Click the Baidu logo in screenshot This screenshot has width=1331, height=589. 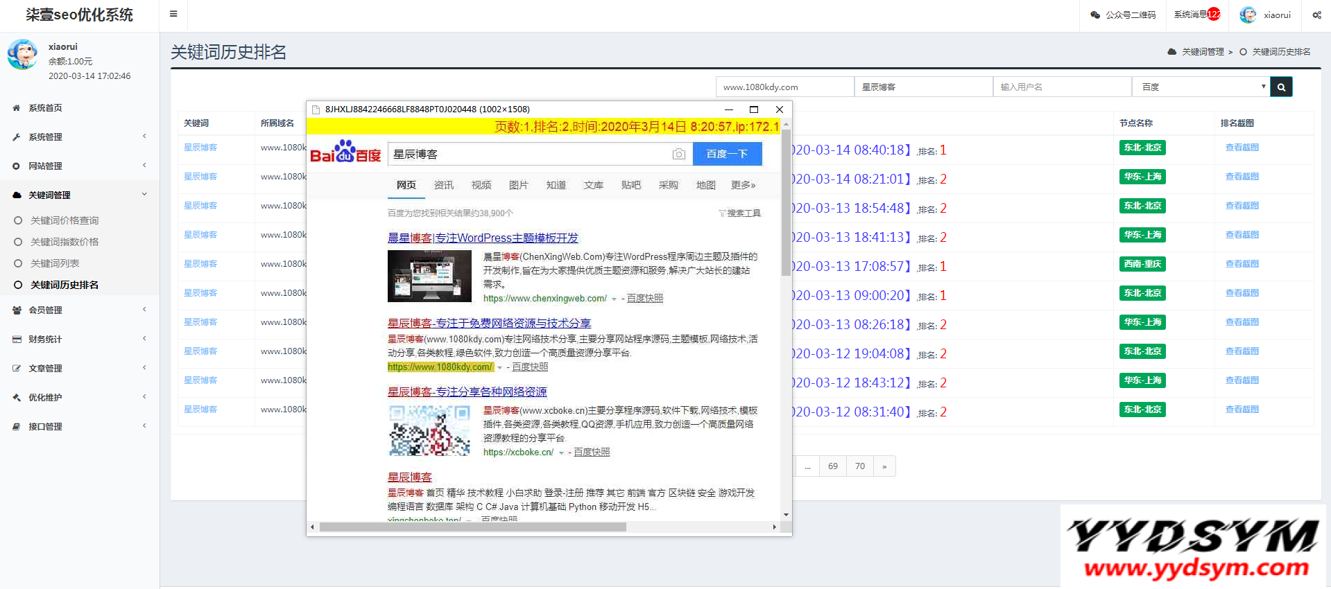point(345,152)
